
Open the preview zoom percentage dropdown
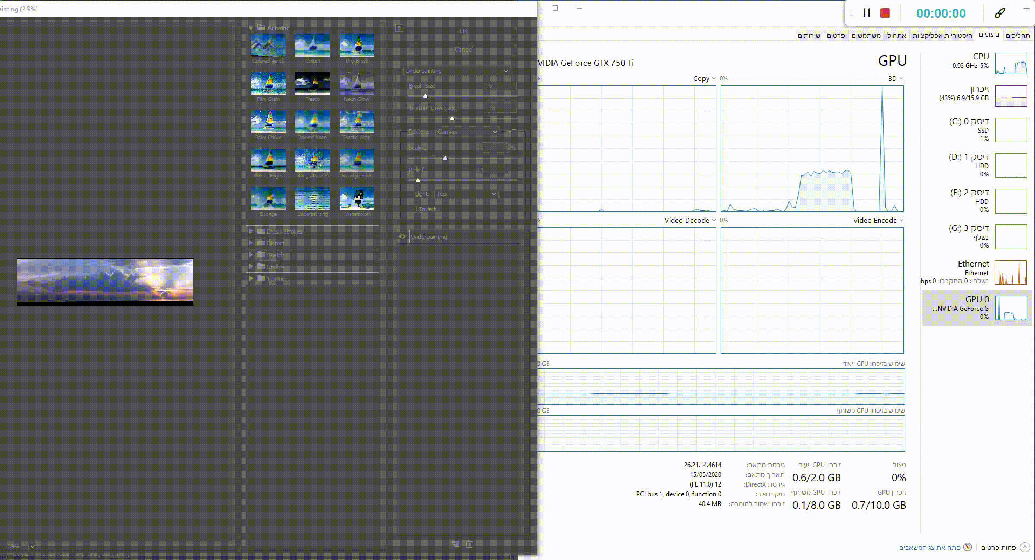point(32,547)
